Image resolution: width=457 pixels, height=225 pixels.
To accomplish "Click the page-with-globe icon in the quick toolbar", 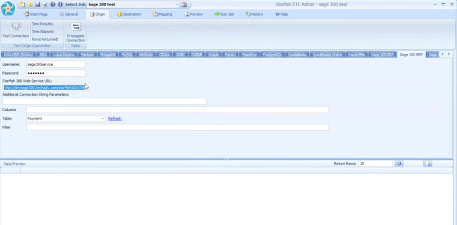I will coord(45,4).
